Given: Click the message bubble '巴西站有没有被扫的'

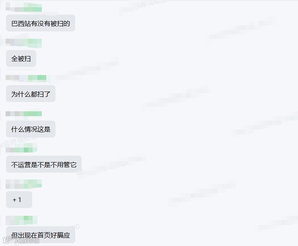Looking at the screenshot, I should tap(41, 23).
